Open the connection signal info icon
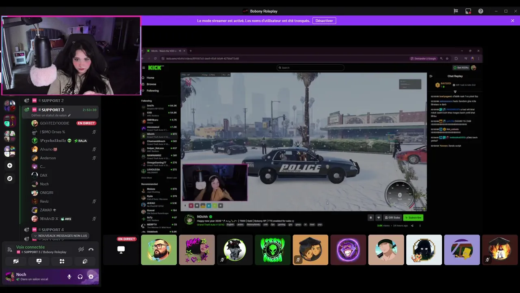 coord(10,249)
